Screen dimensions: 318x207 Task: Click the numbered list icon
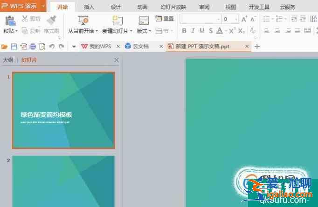click(x=279, y=19)
